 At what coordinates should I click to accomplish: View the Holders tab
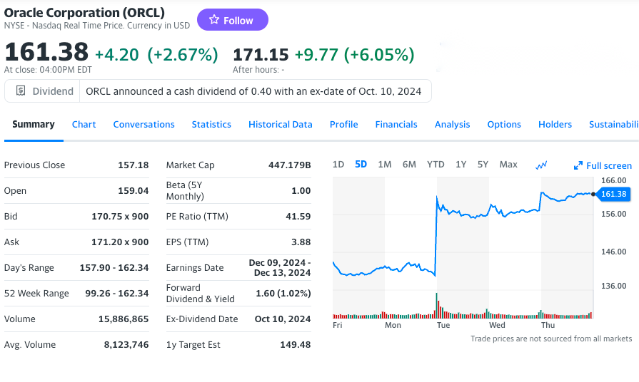(555, 125)
